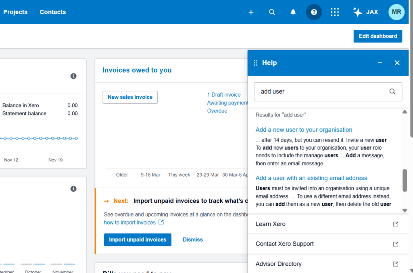Open the Projects menu
The width and height of the screenshot is (413, 273).
(15, 12)
